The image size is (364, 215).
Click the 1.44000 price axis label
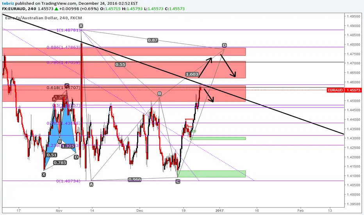(353, 120)
